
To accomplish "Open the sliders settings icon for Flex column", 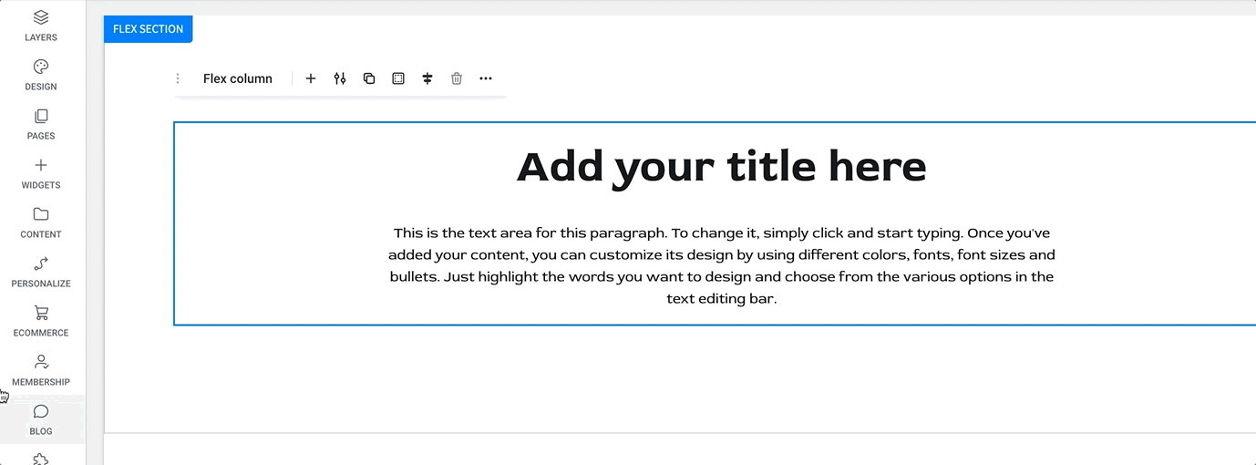I will point(340,78).
